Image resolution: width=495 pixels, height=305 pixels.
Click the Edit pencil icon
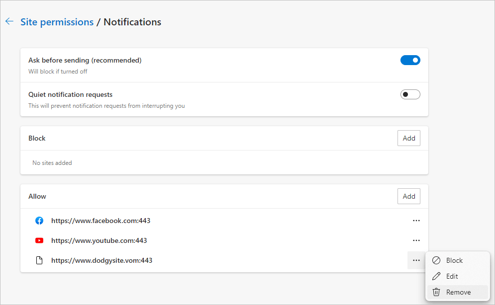click(x=436, y=276)
